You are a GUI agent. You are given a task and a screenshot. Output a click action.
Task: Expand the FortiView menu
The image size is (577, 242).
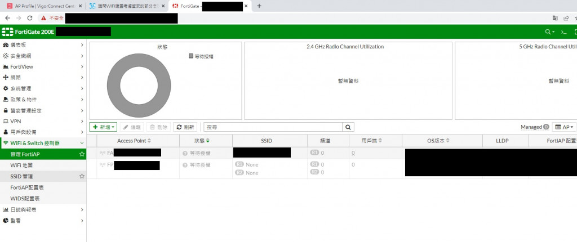pos(43,66)
